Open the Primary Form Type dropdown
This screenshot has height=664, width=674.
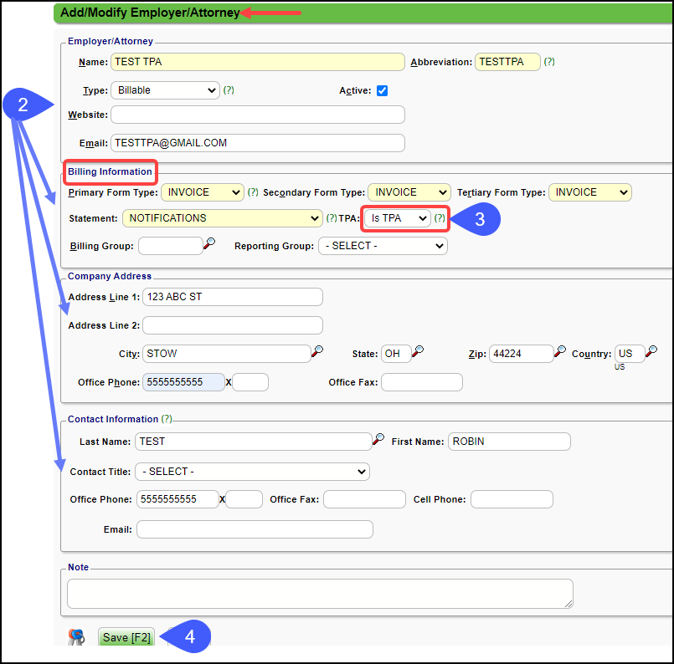click(x=202, y=192)
